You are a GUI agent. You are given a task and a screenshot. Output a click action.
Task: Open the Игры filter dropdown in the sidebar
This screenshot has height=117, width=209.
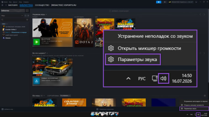12,16
